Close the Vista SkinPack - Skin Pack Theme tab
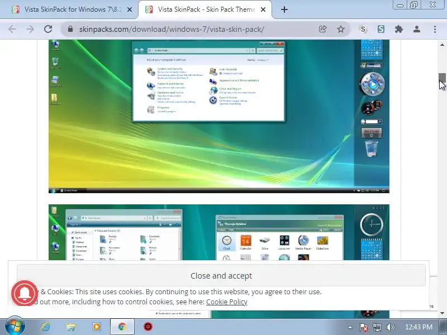Screen dimensions: 447x335 tap(263, 9)
